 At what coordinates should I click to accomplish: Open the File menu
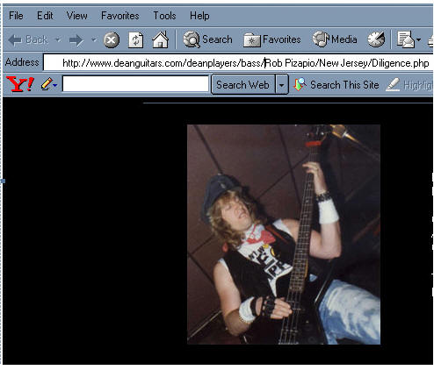(x=16, y=16)
